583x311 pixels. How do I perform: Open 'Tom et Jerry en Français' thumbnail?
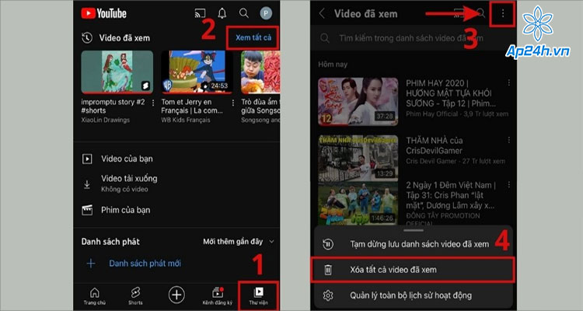click(x=197, y=72)
